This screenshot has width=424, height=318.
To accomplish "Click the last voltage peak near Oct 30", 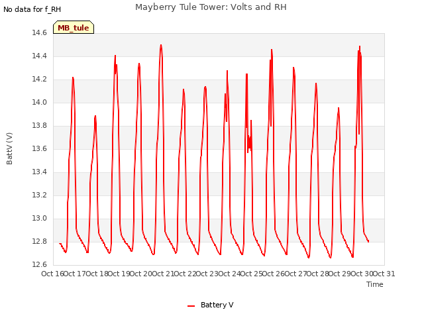I will click(x=360, y=46).
